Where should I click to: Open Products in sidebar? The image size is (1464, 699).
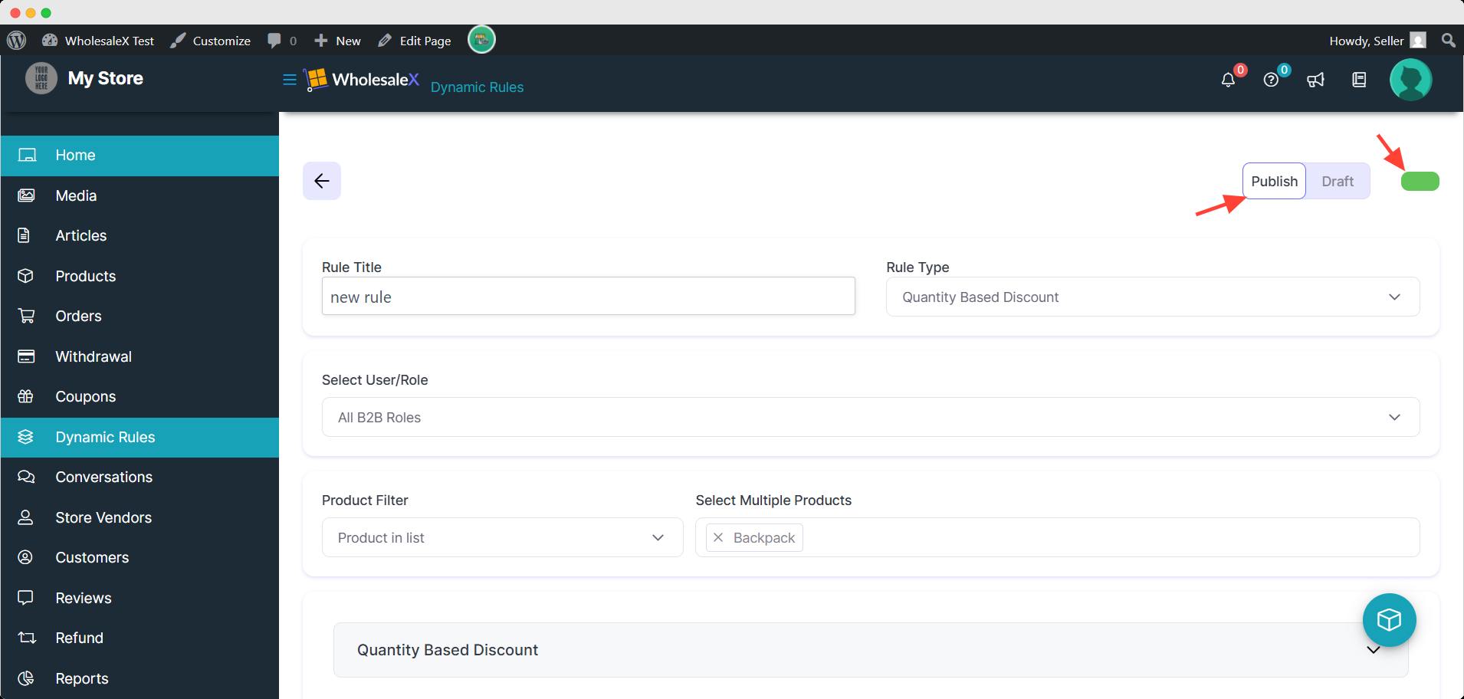pos(140,276)
